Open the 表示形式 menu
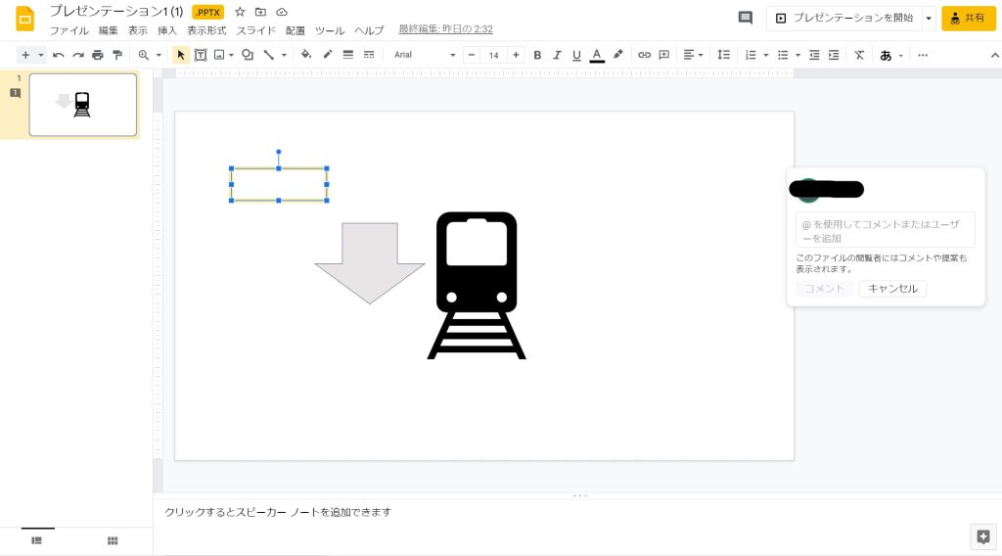The width and height of the screenshot is (1002, 556). (206, 30)
